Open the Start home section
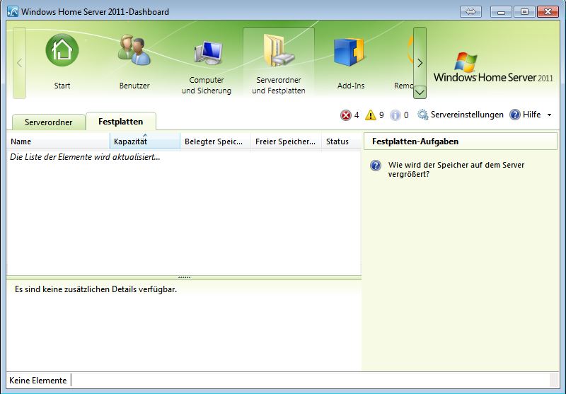Viewport: 566px width, 394px height. (x=62, y=62)
